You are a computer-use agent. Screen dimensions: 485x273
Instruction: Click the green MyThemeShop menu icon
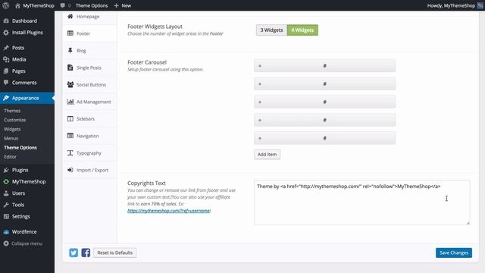click(x=6, y=182)
